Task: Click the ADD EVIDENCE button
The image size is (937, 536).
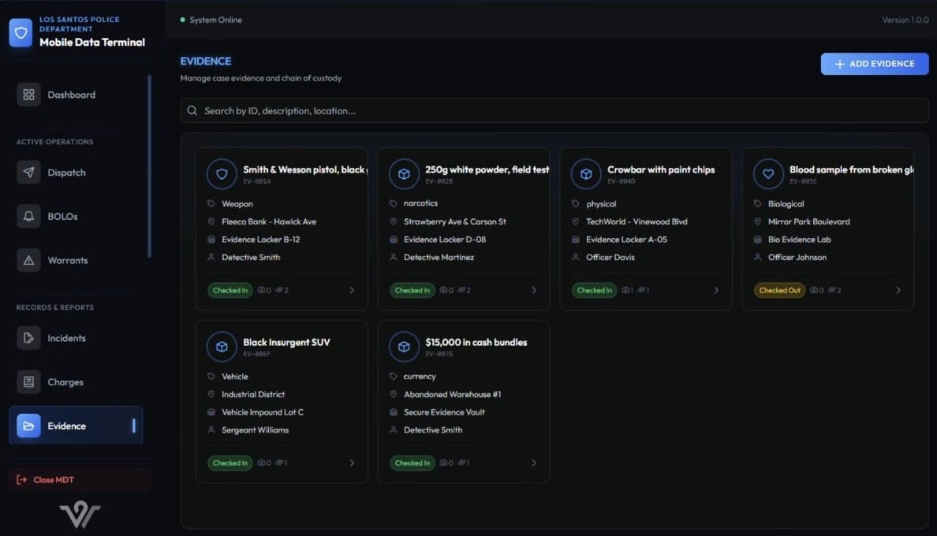Action: 874,64
